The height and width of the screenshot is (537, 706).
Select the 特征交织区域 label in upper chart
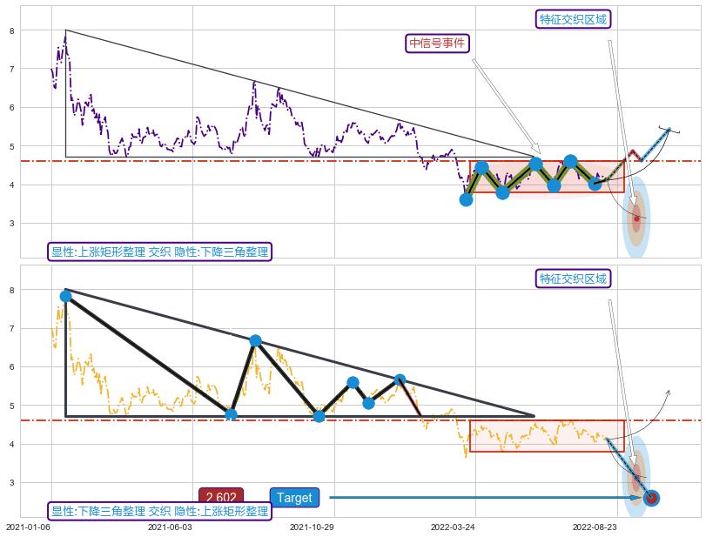(x=573, y=19)
